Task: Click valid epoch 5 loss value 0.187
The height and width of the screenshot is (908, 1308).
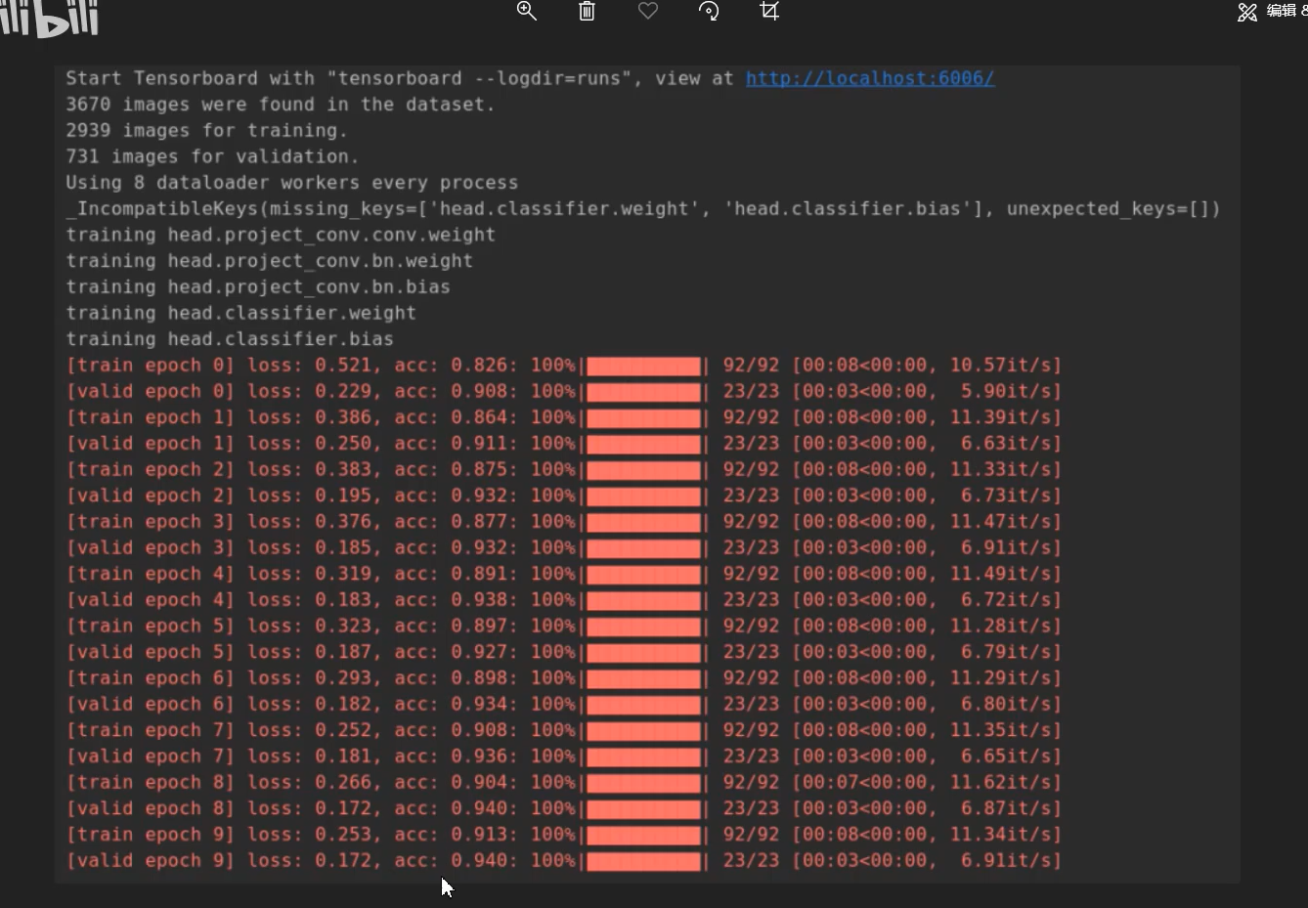Action: click(x=343, y=652)
